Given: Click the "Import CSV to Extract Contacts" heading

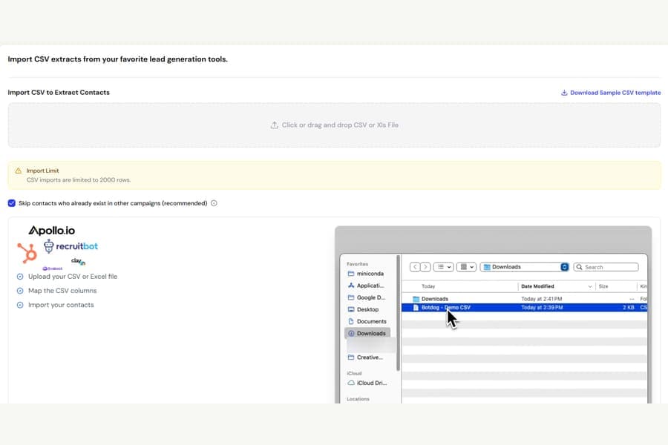Looking at the screenshot, I should coord(59,93).
